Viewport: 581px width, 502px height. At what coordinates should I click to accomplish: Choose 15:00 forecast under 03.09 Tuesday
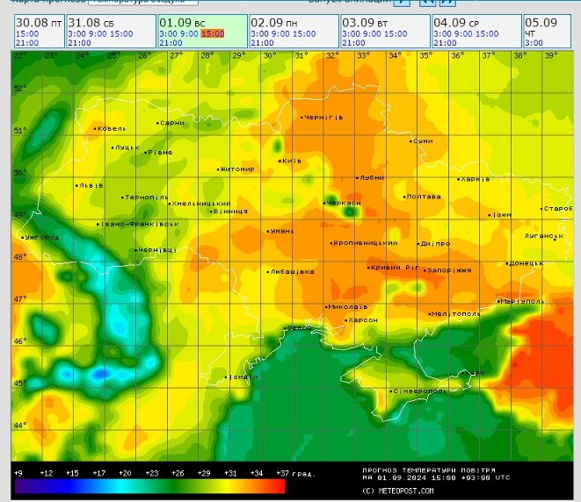(396, 33)
